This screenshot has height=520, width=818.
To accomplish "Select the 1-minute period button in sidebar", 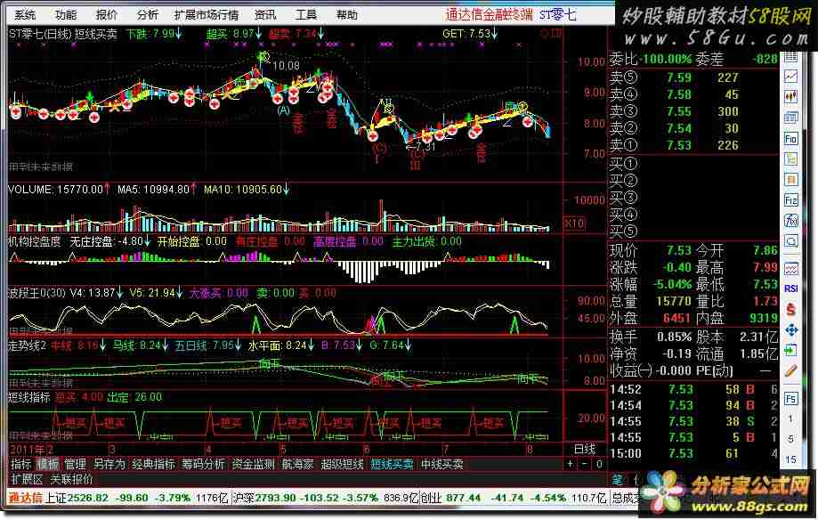I will (x=791, y=419).
